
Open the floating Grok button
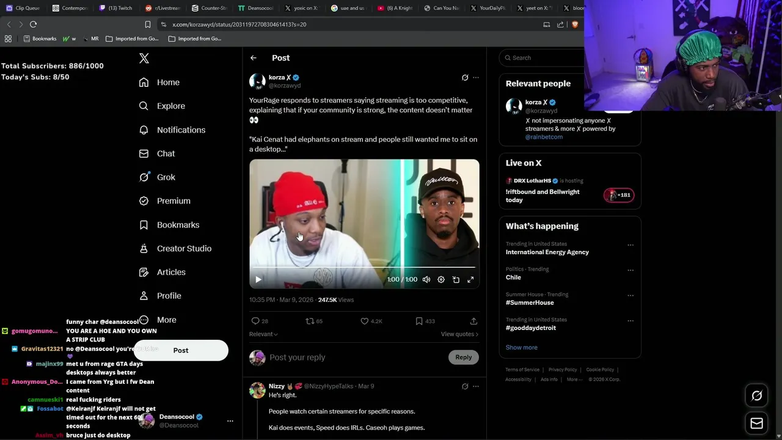tap(756, 396)
